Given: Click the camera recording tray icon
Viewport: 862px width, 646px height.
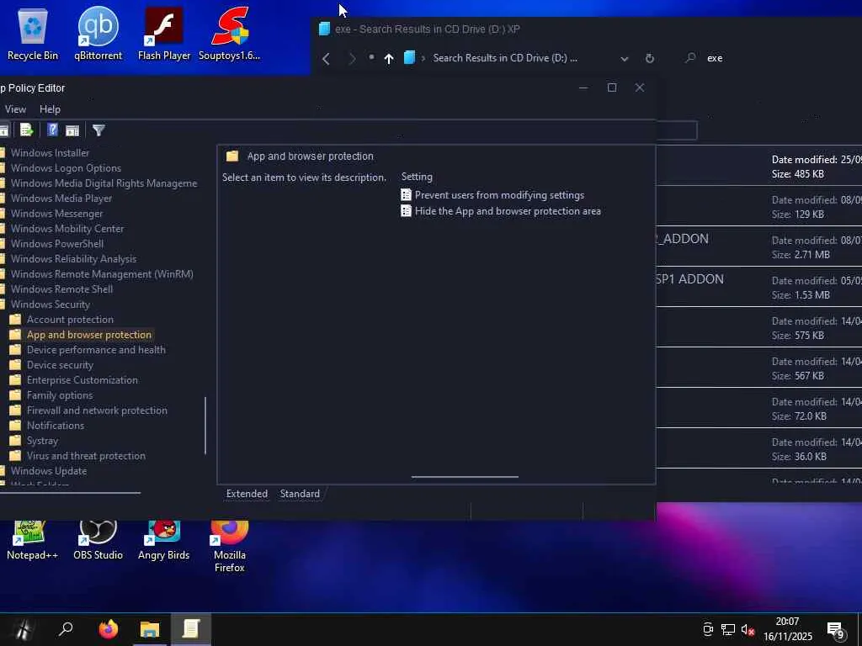Looking at the screenshot, I should [708, 629].
